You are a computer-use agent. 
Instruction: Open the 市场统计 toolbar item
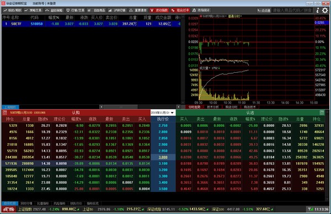(x=201, y=10)
